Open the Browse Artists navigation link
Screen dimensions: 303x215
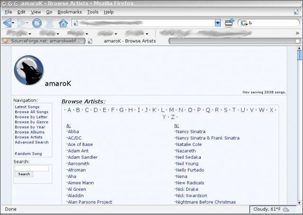[28, 137]
